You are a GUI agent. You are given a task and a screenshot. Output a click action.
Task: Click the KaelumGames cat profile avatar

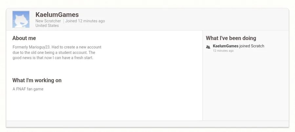pyautogui.click(x=21, y=19)
